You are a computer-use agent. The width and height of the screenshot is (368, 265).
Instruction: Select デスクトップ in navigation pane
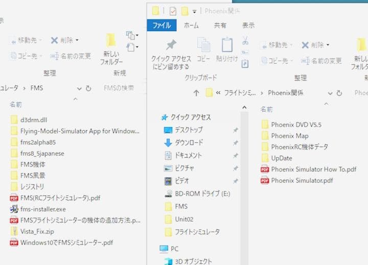coord(183,130)
